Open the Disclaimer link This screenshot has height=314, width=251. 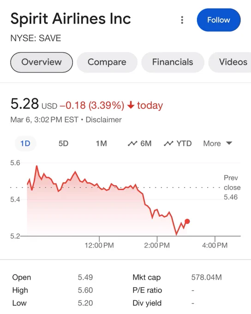103,120
